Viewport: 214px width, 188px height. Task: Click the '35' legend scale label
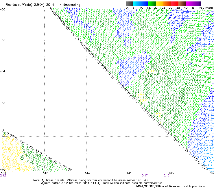[178, 8]
